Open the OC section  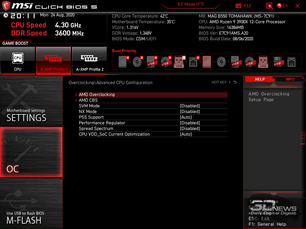click(x=31, y=152)
